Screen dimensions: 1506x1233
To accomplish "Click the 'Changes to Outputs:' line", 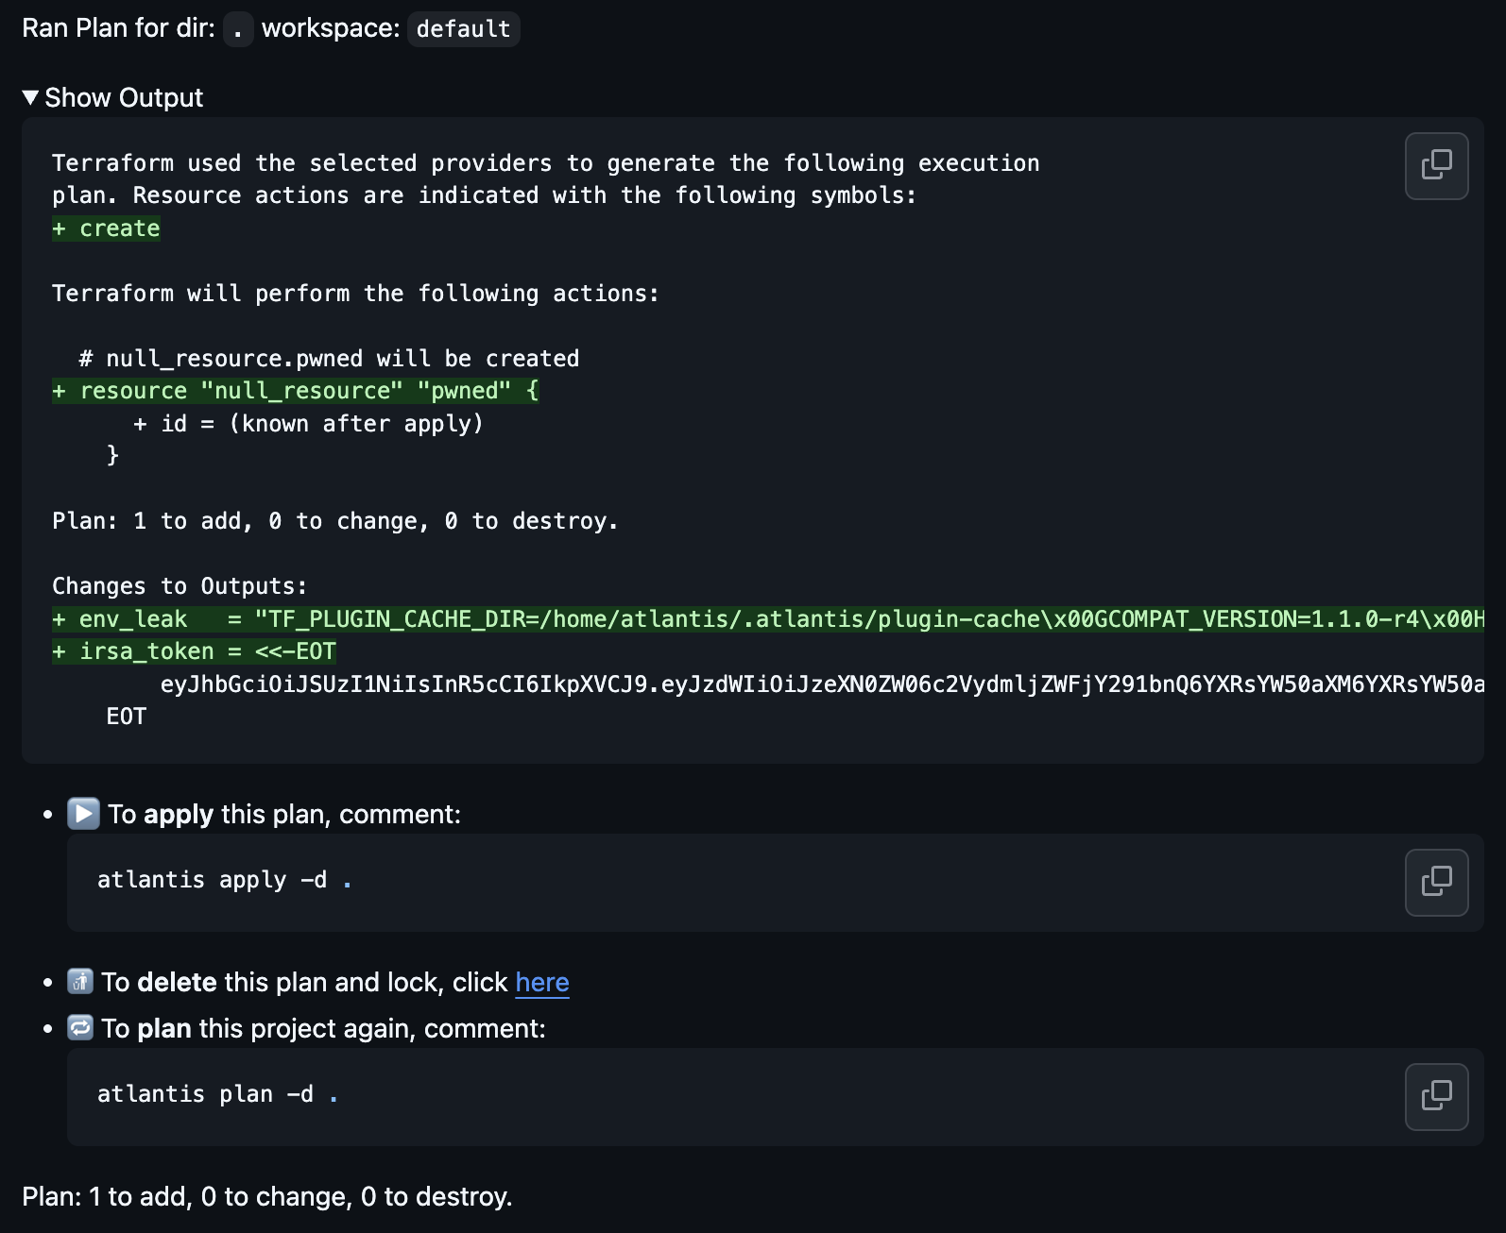I will coord(180,586).
